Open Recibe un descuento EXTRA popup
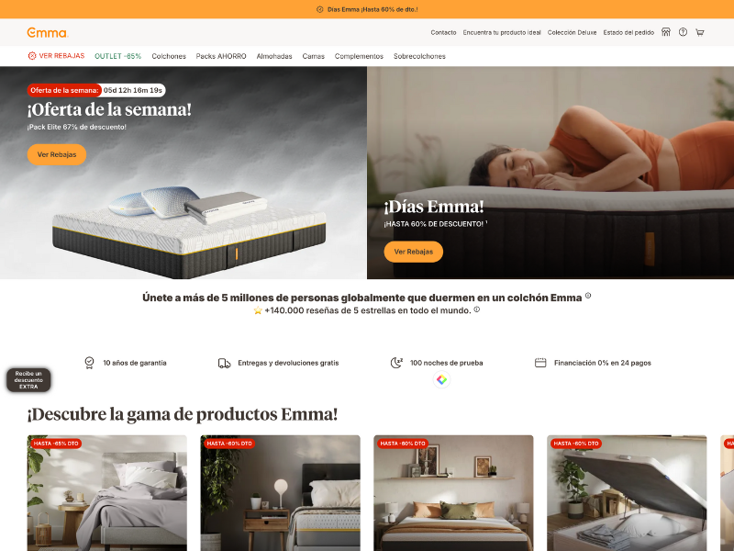734x551 pixels. (28, 380)
